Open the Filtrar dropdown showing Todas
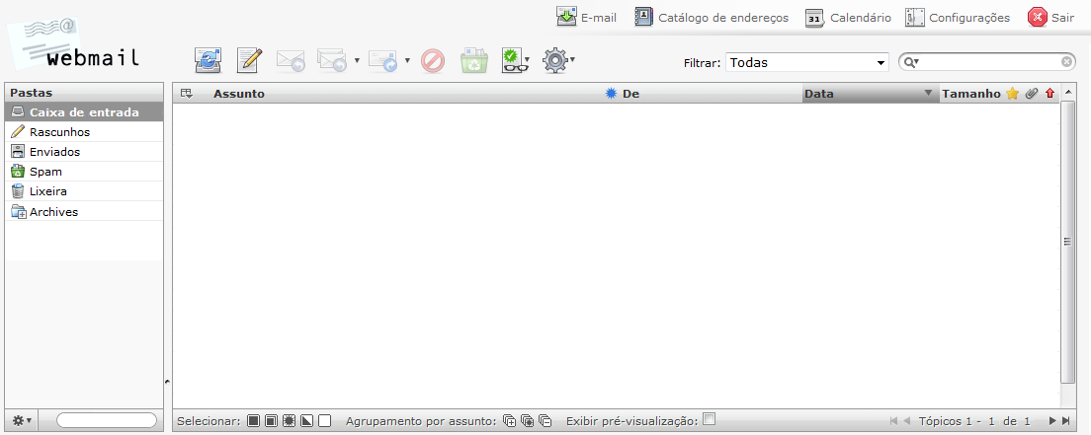Viewport: 1091px width, 435px height. (807, 62)
